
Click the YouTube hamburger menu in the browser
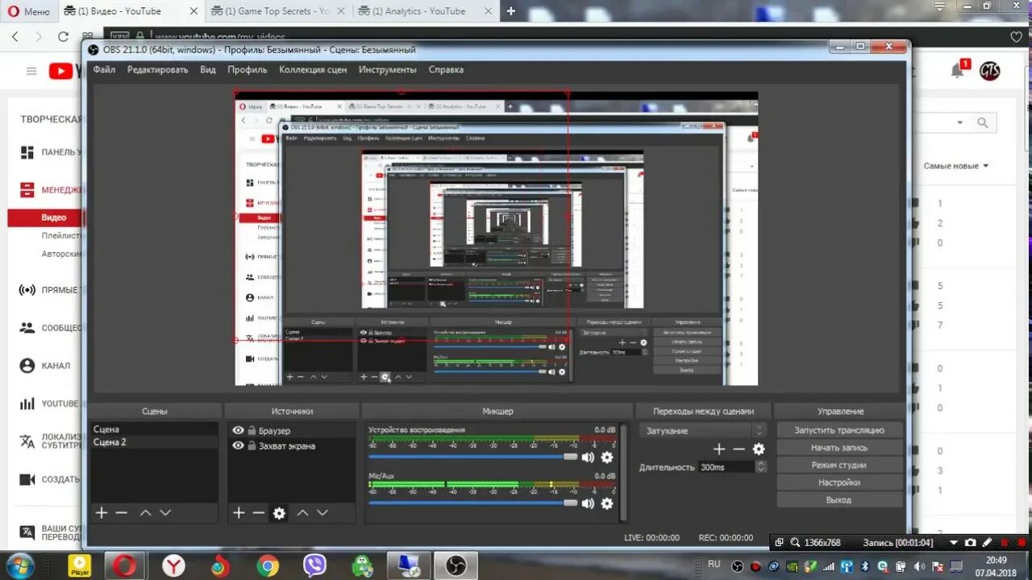coord(31,71)
